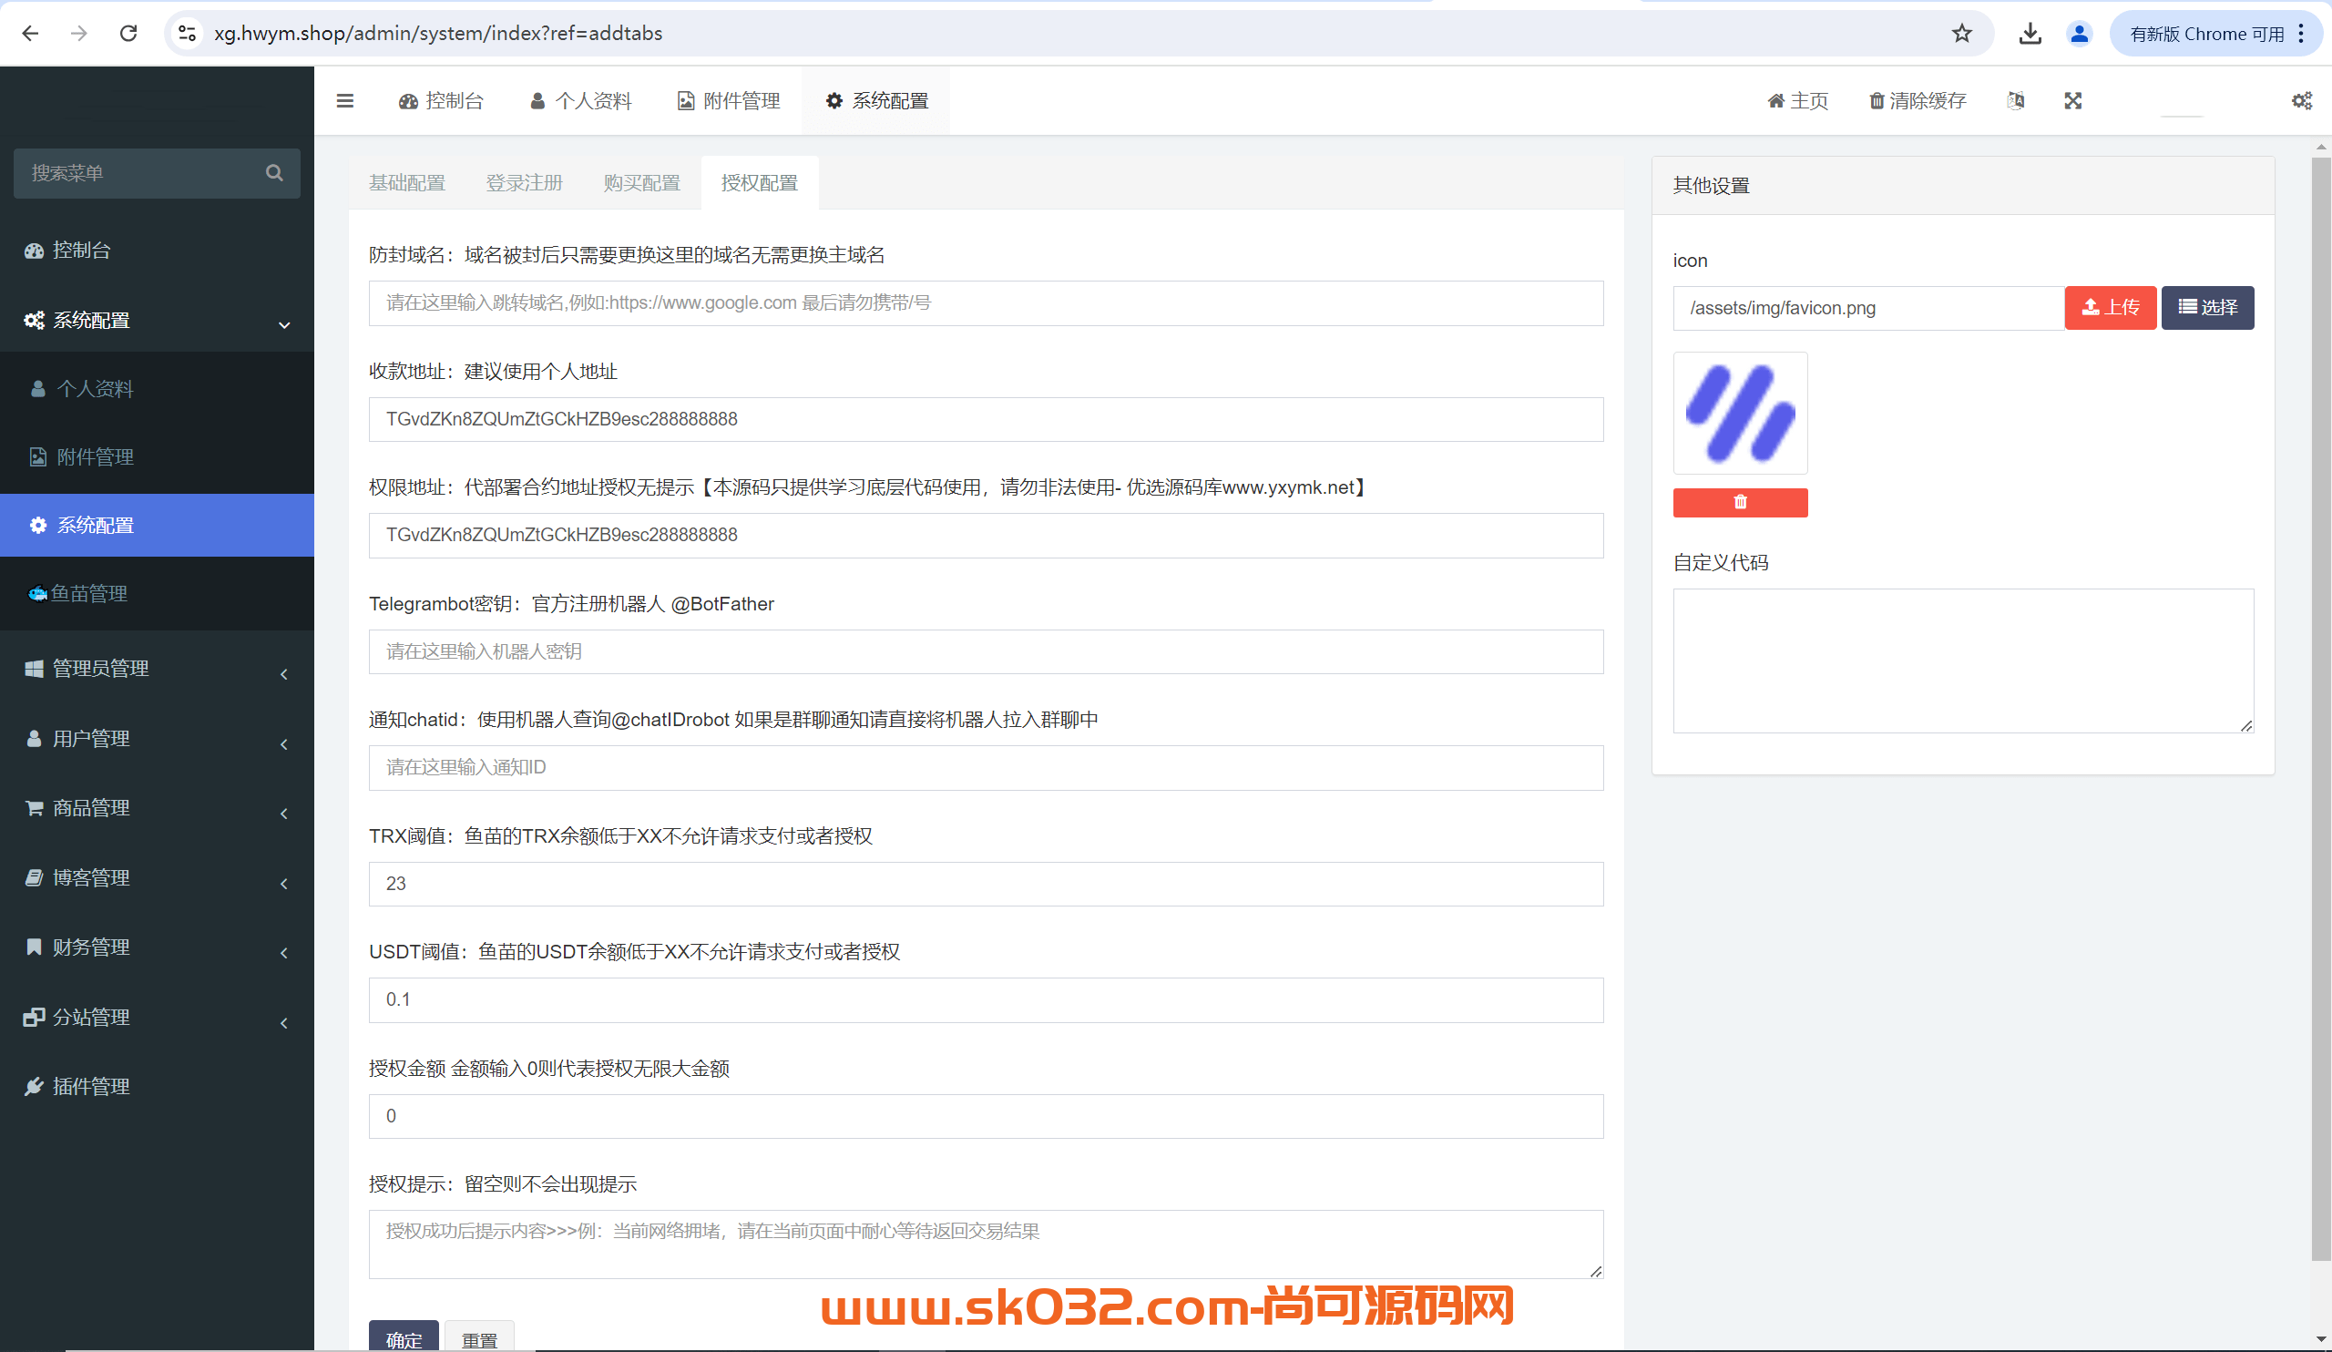2332x1352 pixels.
Task: Open the Chrome three-dot menu
Action: 2301,34
